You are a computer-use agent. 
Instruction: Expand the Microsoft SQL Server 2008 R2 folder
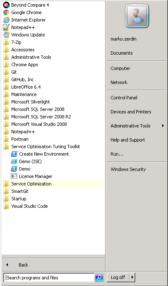(41, 117)
